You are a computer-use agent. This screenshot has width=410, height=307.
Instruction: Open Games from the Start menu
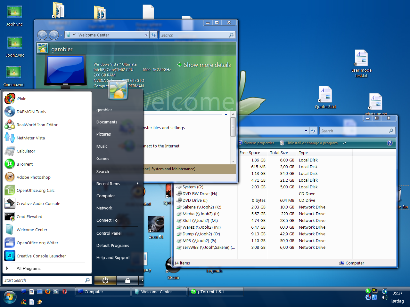[x=103, y=158]
